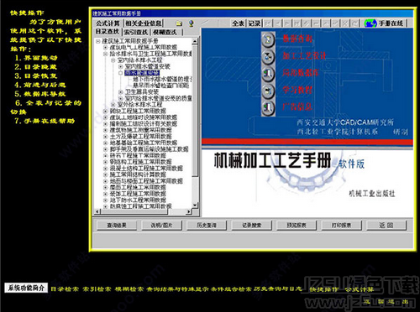
Task: Click the 预览报表 button
Action: click(297, 225)
